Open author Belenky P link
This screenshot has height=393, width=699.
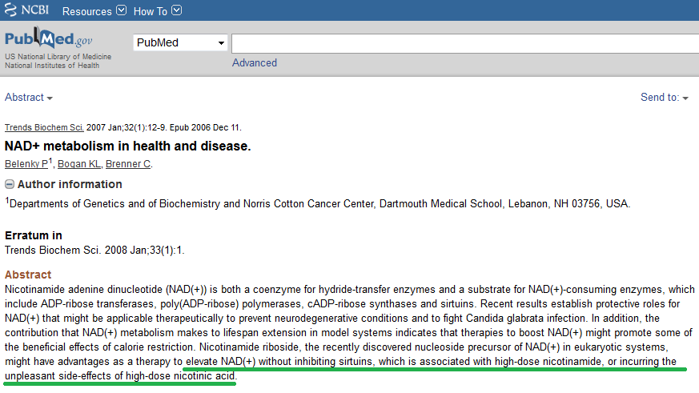pos(26,164)
